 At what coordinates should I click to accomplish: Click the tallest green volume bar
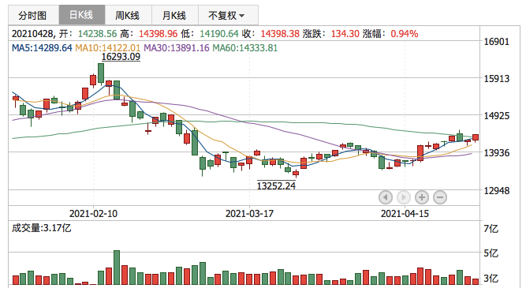[117, 268]
